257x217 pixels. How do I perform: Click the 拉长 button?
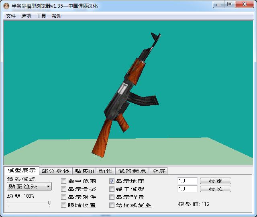(216, 189)
